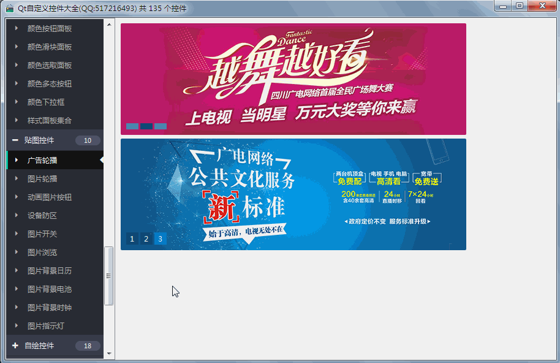
Task: Select page 3 indicator on blue banner
Action: 160,239
